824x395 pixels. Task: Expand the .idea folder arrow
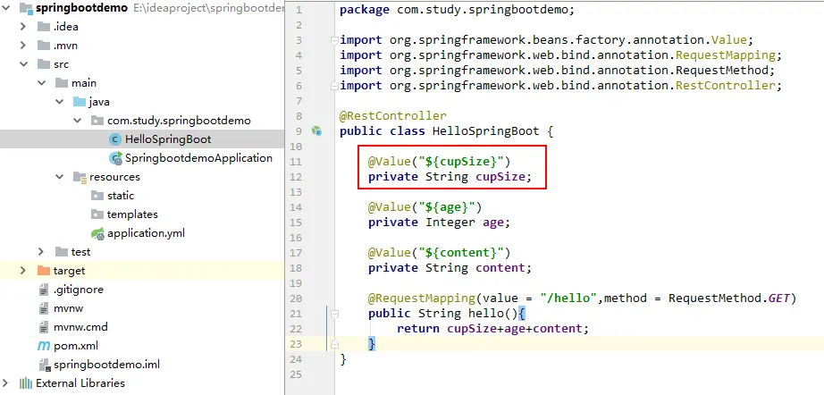click(x=22, y=26)
